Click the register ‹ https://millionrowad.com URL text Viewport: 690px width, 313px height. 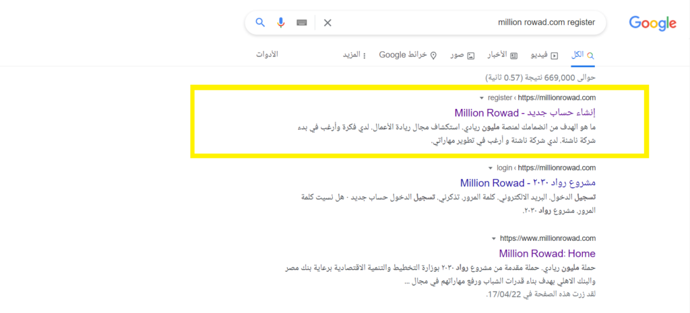click(542, 98)
